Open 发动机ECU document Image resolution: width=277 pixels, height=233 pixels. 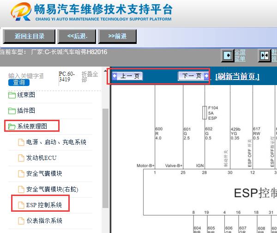pyautogui.click(x=42, y=158)
